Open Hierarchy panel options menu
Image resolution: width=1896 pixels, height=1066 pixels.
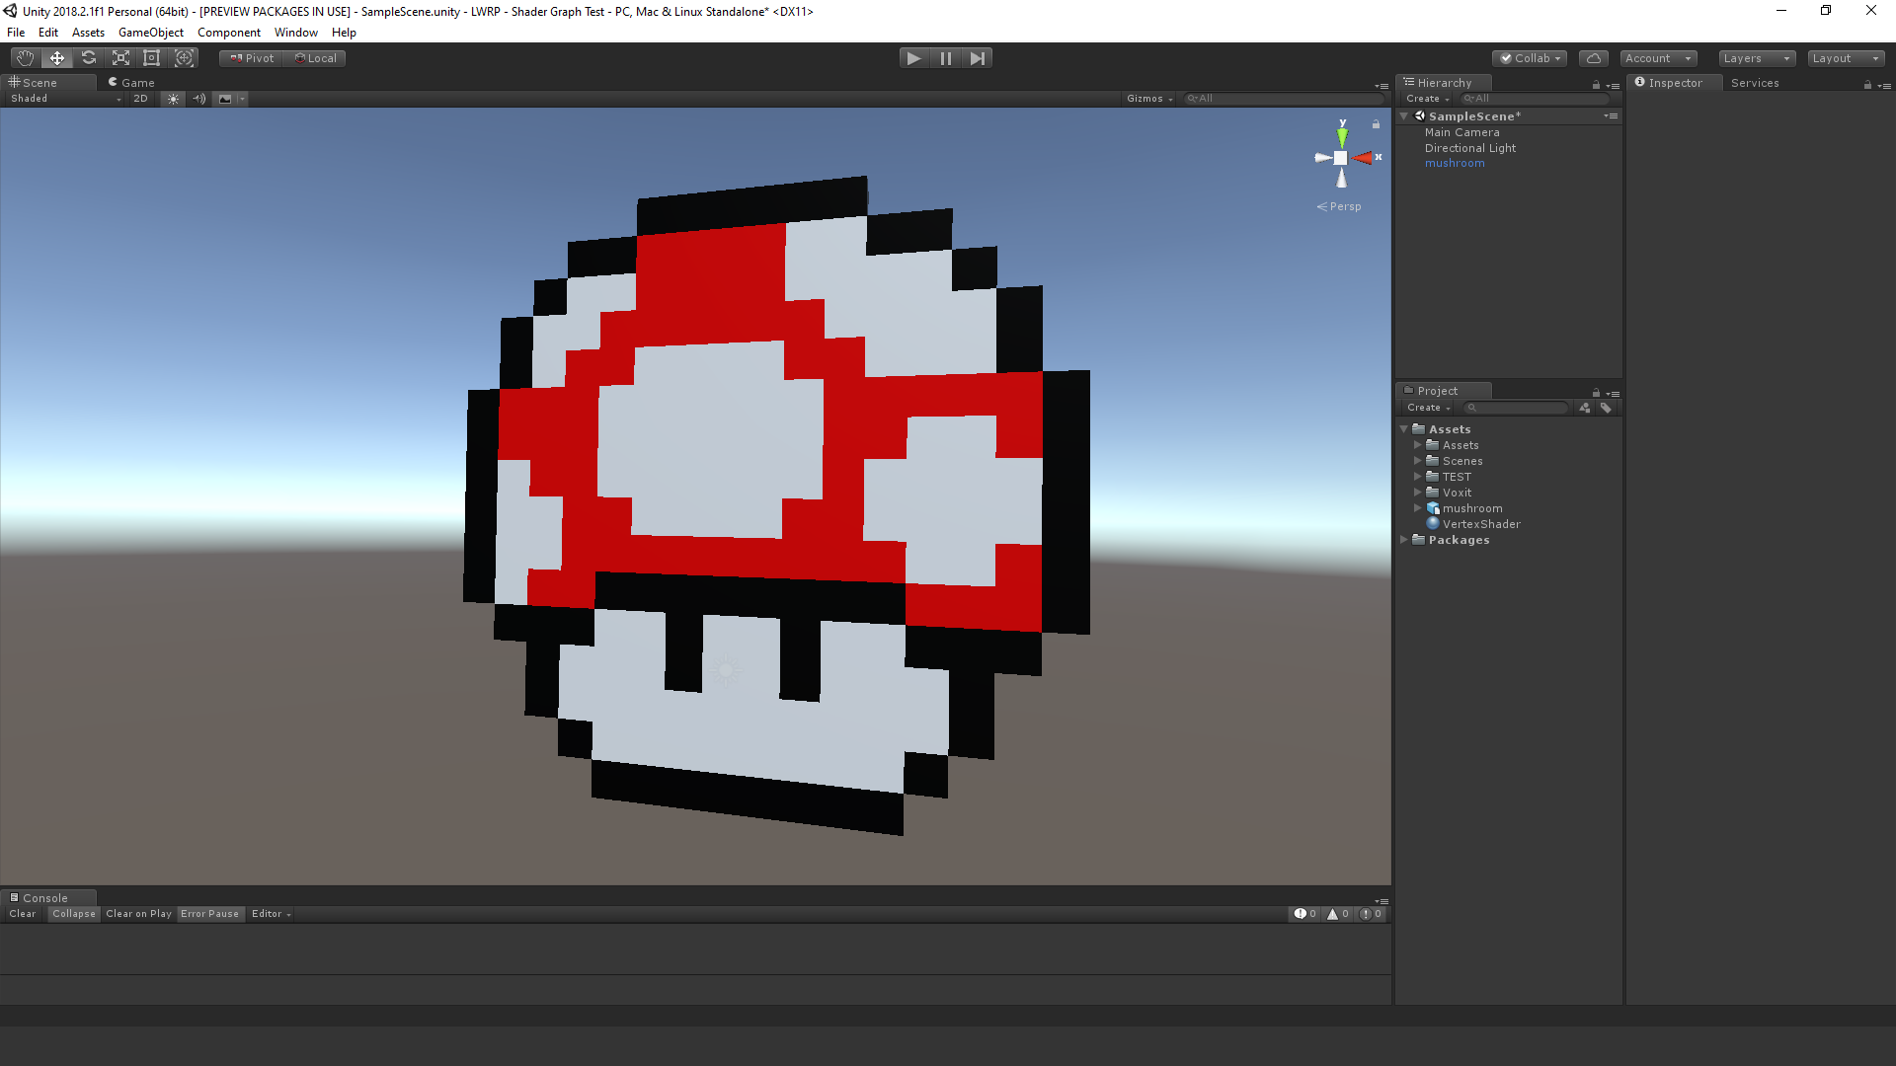[x=1613, y=86]
